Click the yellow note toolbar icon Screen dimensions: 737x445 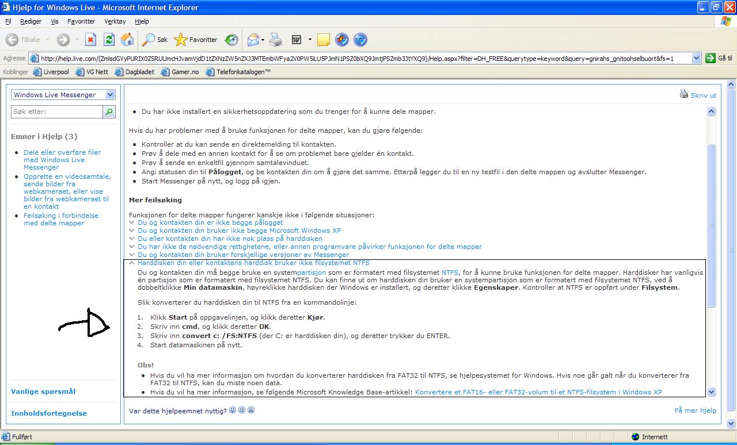(x=324, y=40)
